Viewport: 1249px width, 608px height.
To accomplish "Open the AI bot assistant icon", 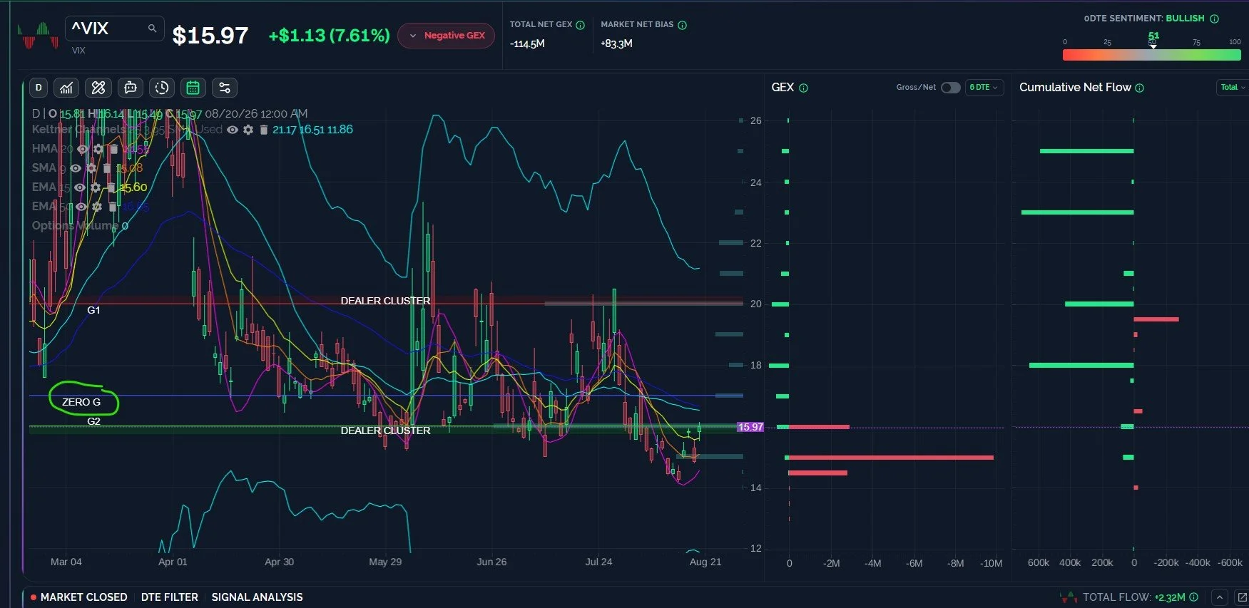I will (x=130, y=88).
